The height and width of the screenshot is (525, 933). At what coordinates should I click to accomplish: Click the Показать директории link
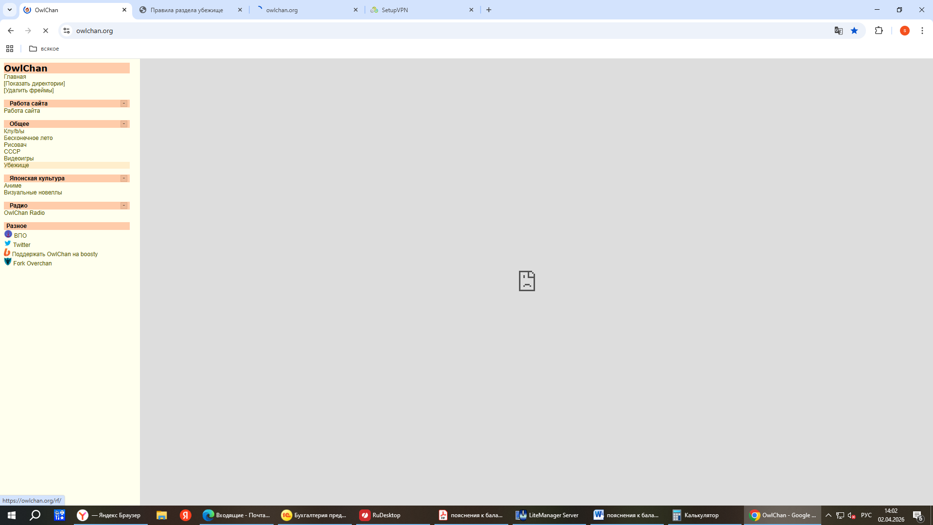point(35,84)
